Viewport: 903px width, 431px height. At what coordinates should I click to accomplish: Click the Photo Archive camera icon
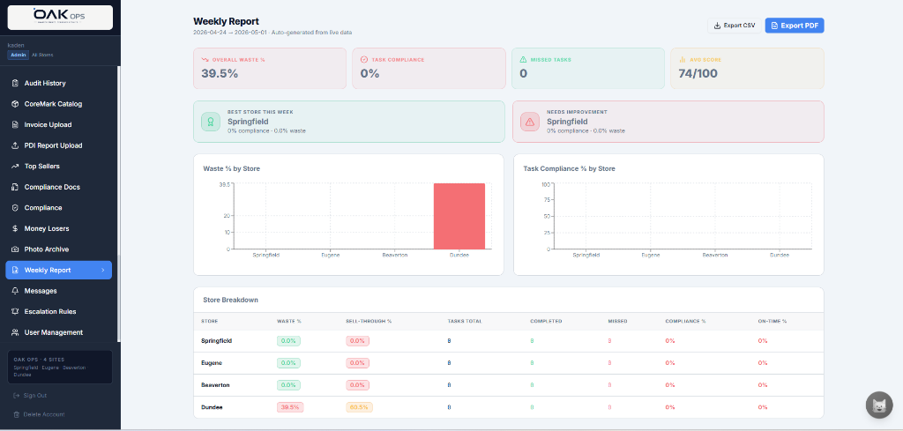coord(15,249)
